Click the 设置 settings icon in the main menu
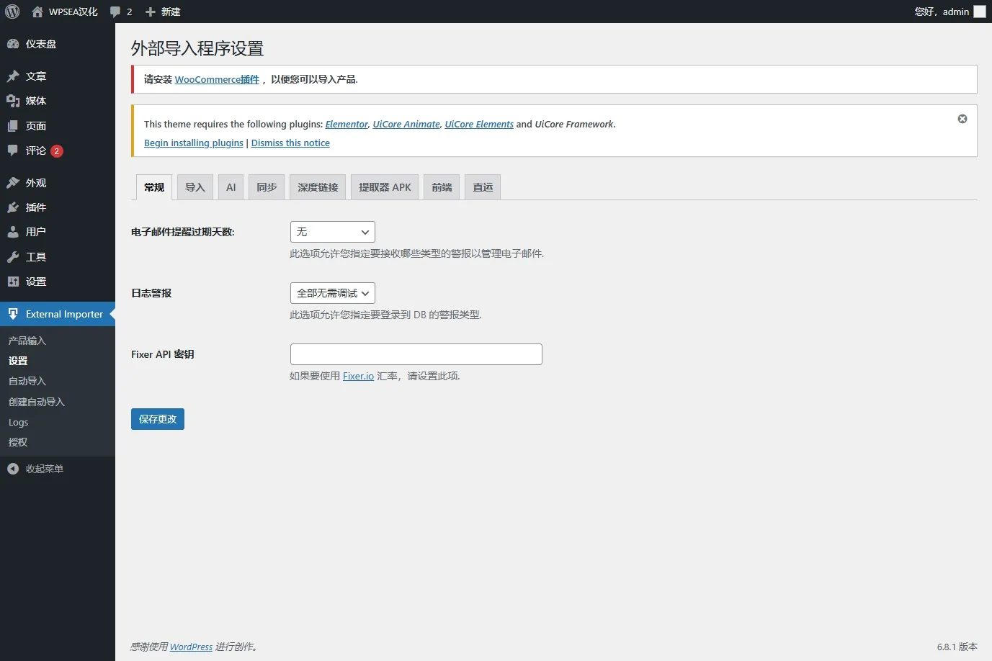992x661 pixels. click(x=13, y=282)
